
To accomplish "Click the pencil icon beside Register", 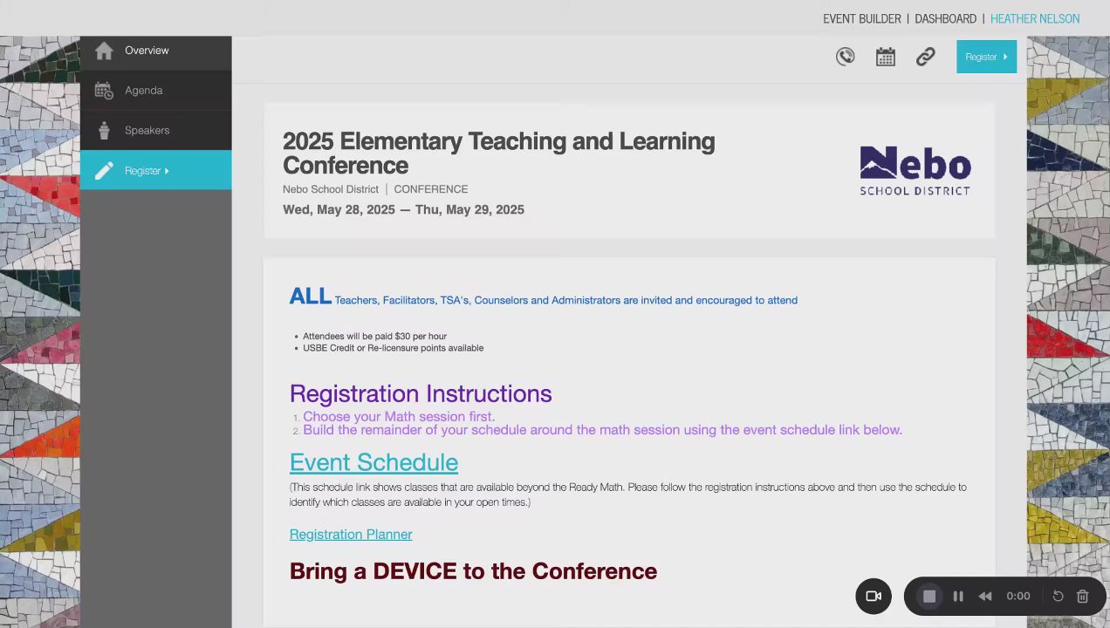I will (x=104, y=171).
